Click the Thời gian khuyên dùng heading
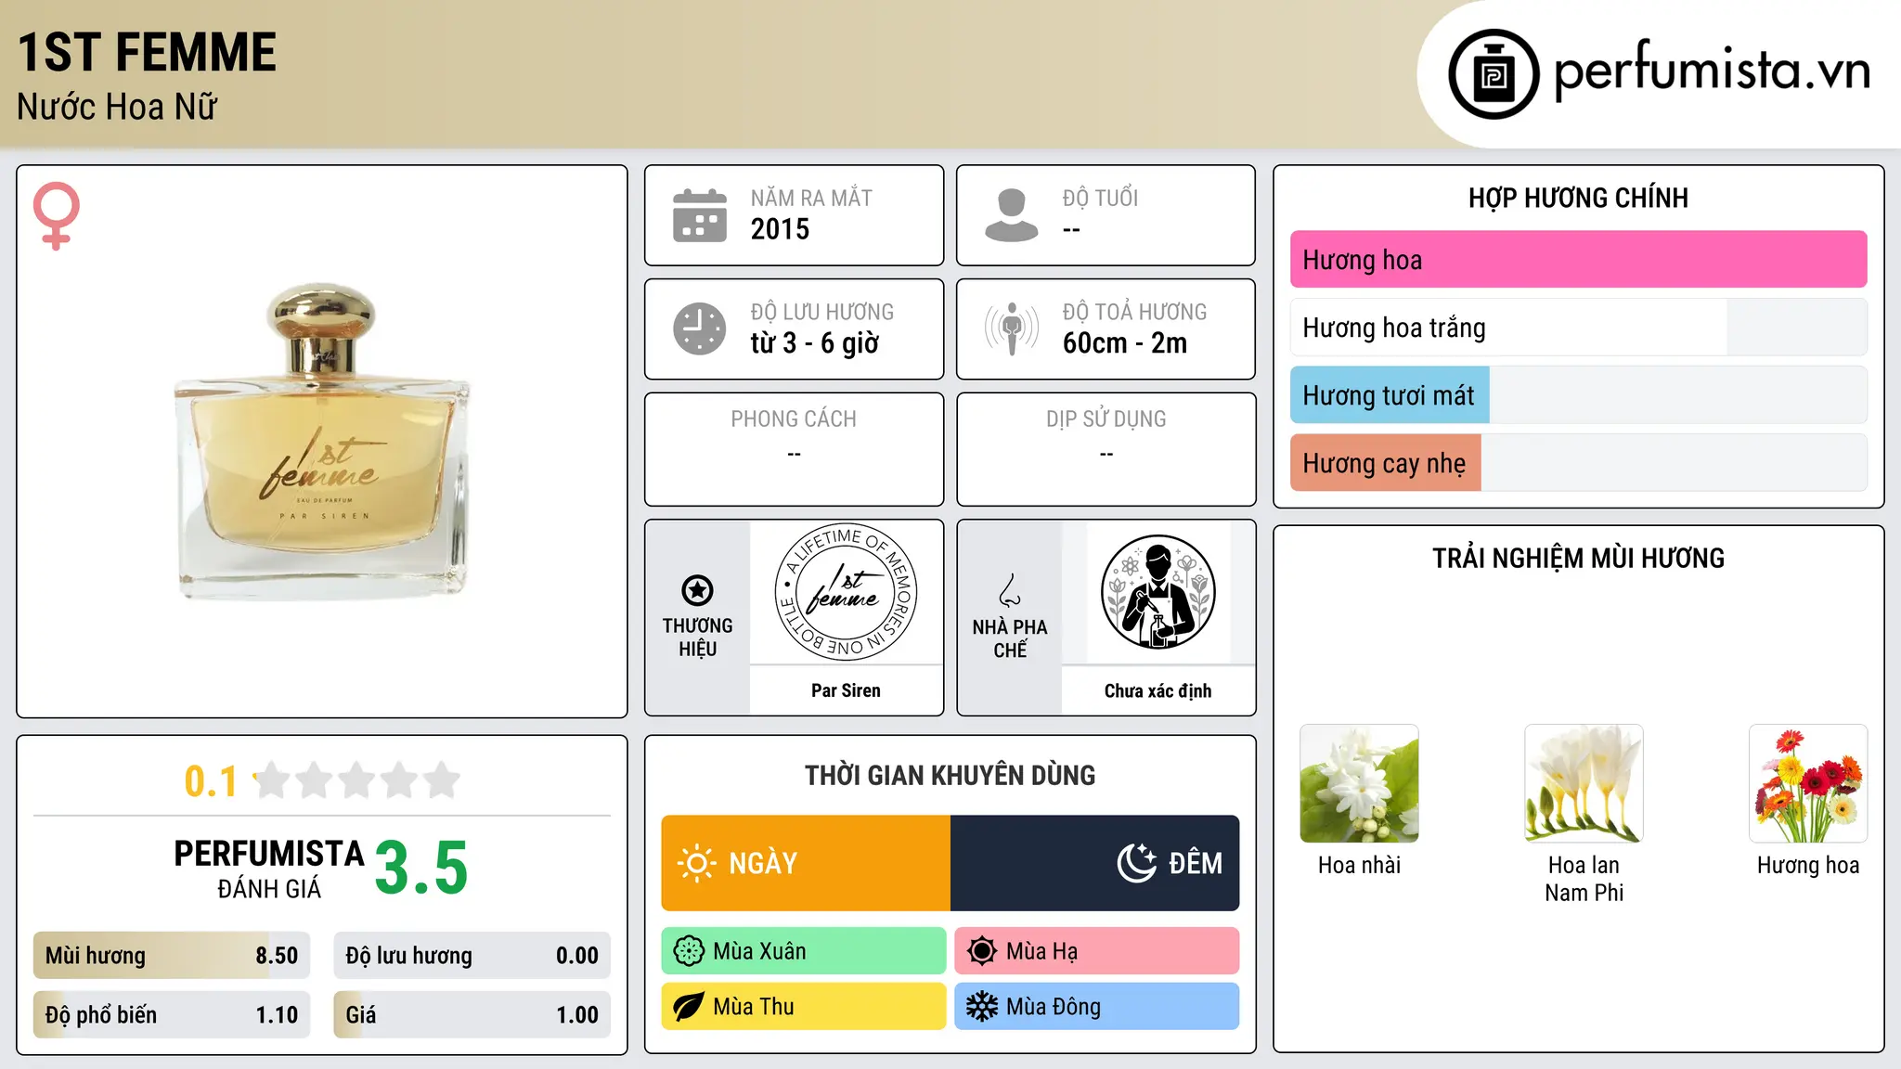 [950, 775]
